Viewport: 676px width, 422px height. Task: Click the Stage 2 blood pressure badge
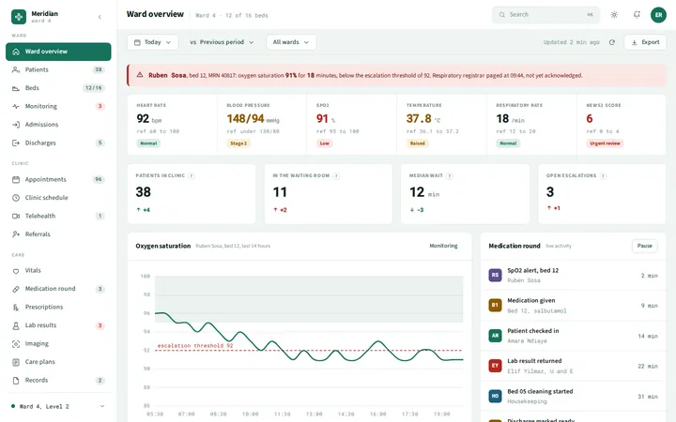click(238, 143)
